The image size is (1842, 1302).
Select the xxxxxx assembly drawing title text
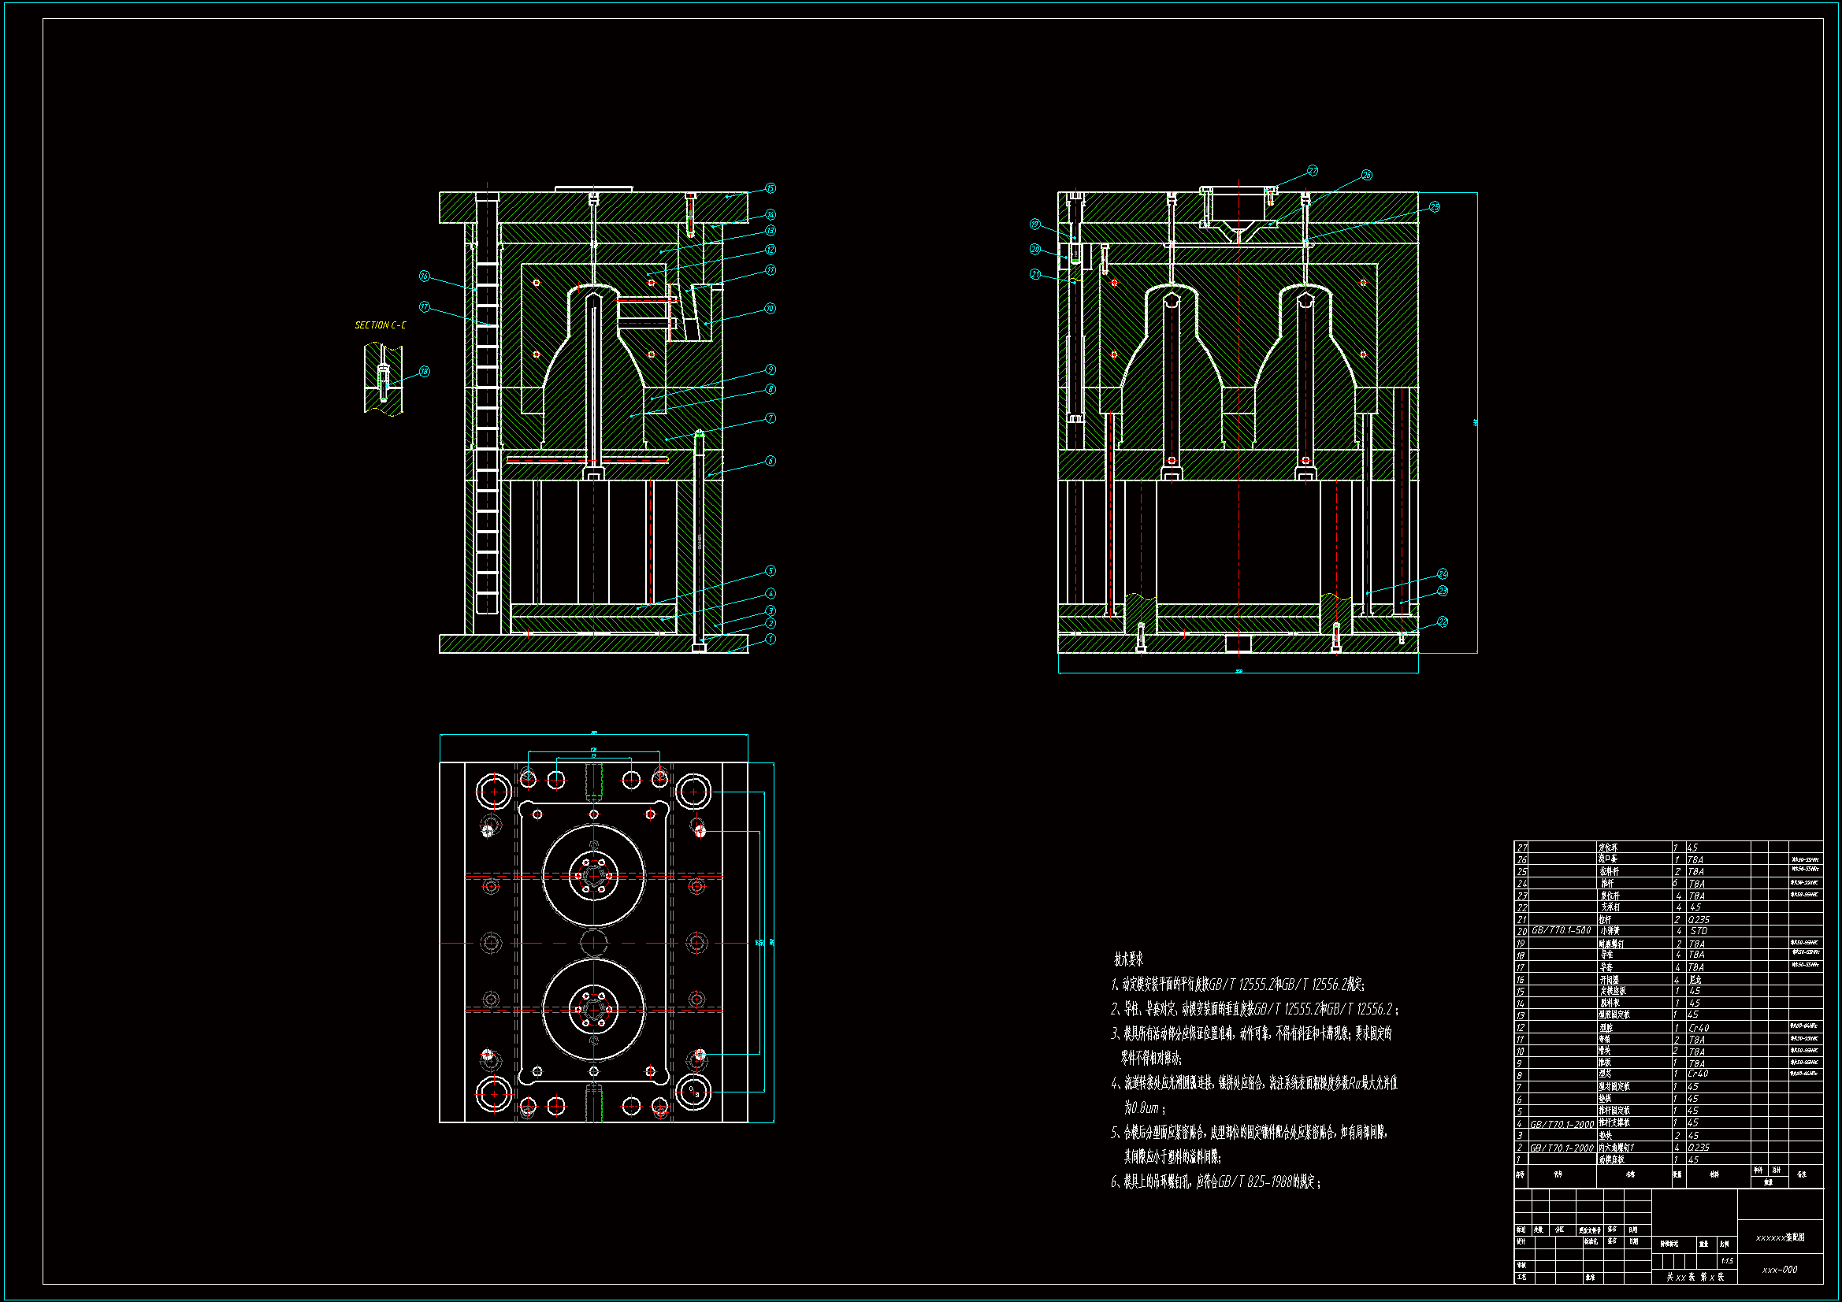pyautogui.click(x=1780, y=1238)
